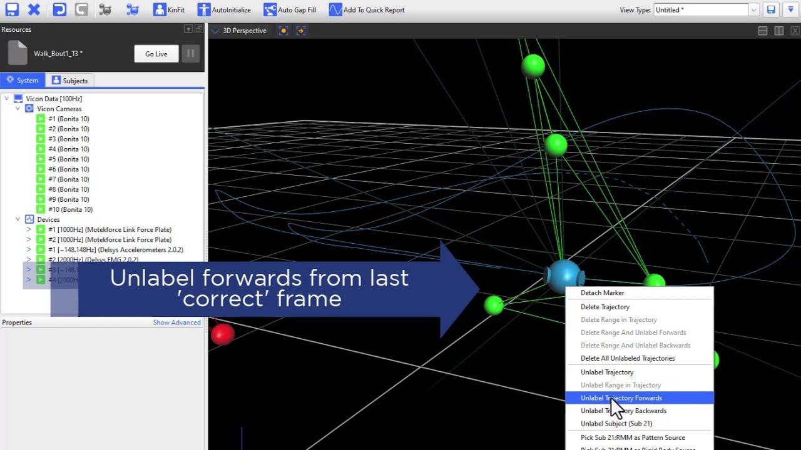Toggle camera #2 (Bonita 10) green status icon
Viewport: 801px width, 450px height.
pyautogui.click(x=41, y=129)
